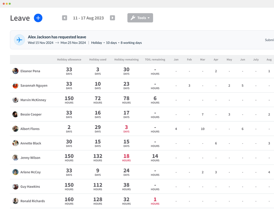
Task: Open Alex Jackson's leave request notification
Action: coord(57,37)
